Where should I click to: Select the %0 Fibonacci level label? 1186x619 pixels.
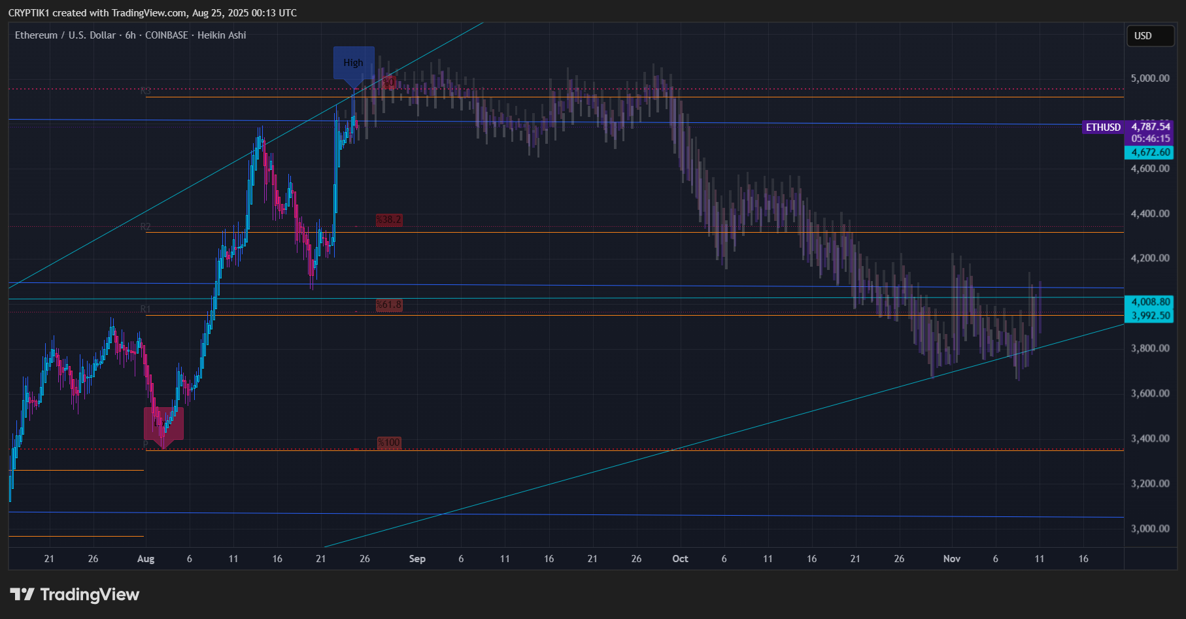coord(388,82)
